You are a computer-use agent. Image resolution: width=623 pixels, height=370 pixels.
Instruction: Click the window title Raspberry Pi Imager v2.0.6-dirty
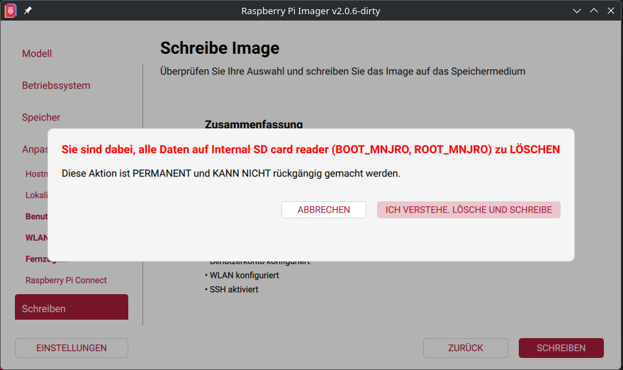(310, 11)
